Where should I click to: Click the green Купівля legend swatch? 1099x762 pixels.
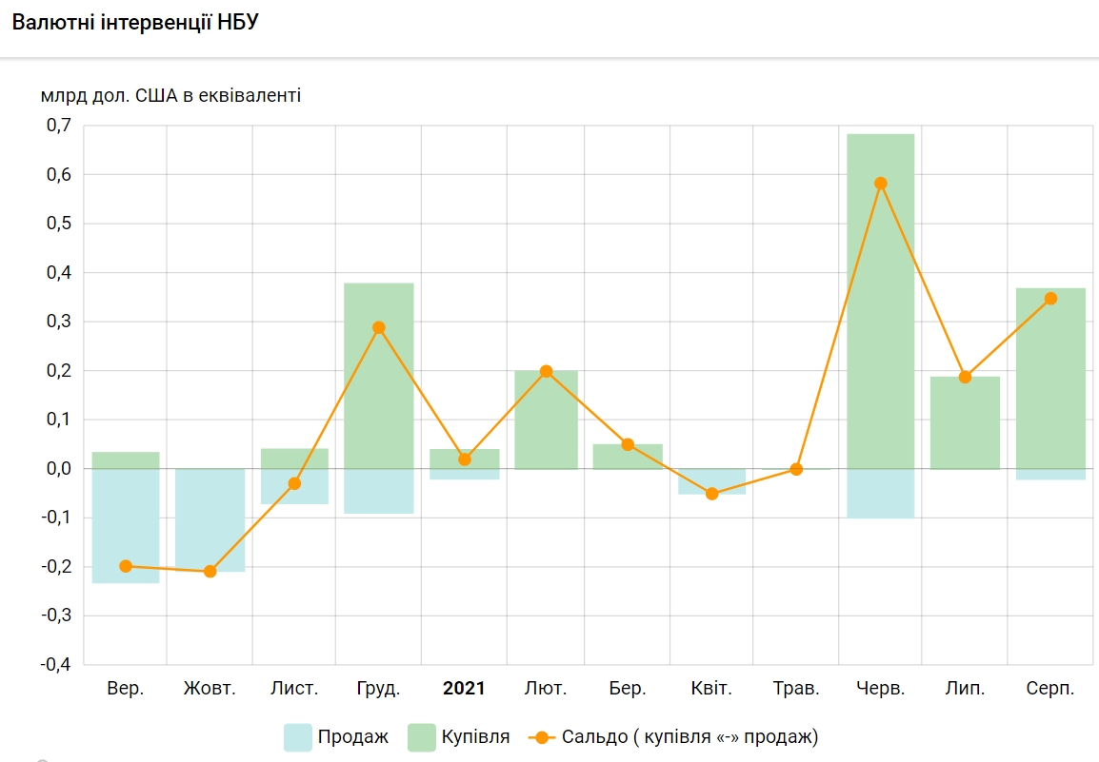[x=422, y=737]
